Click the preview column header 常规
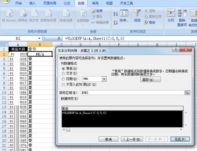Viewport: 197px width, 151px height. [x=122, y=109]
